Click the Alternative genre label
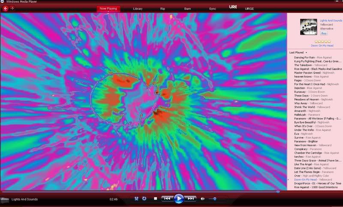Viewport: 343px width, 207px height. [x=327, y=29]
